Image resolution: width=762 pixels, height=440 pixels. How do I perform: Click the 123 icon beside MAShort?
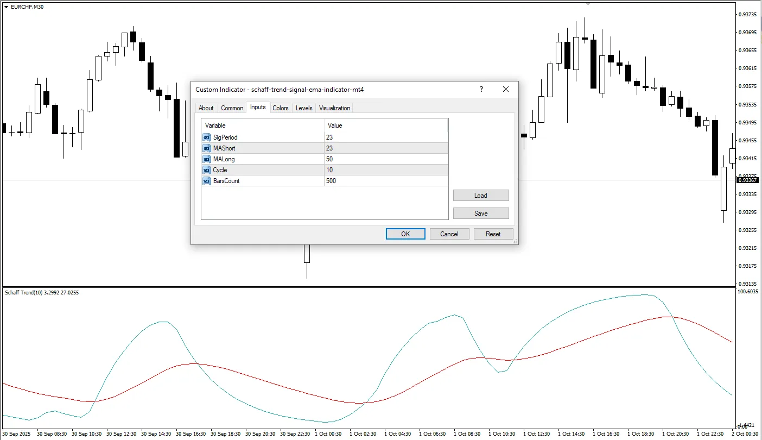tap(206, 148)
